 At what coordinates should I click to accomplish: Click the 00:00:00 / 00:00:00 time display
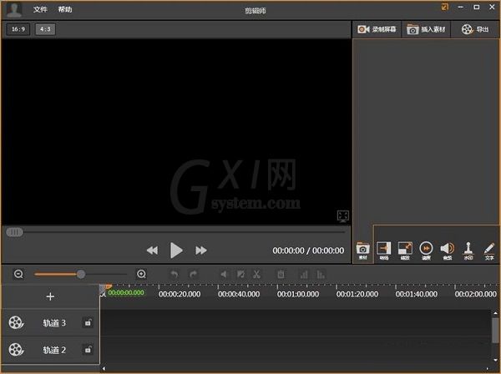tap(308, 250)
